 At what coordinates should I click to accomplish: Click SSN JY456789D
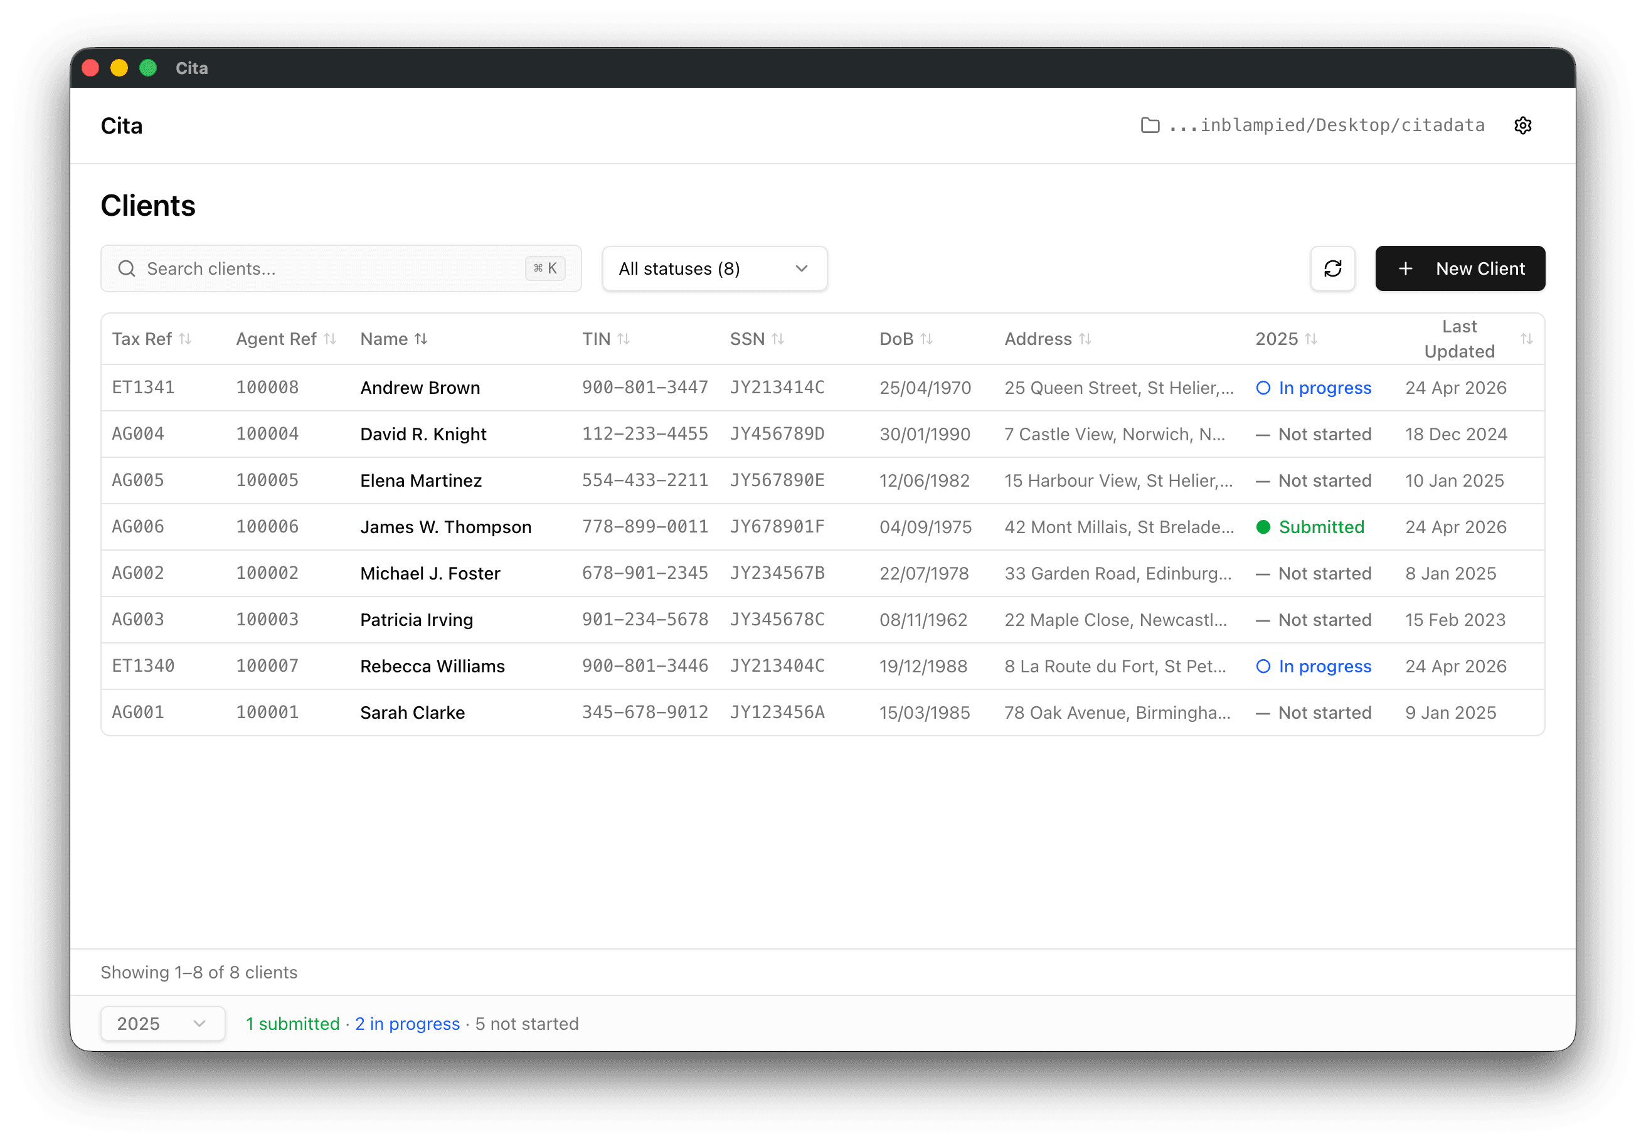pyautogui.click(x=777, y=435)
